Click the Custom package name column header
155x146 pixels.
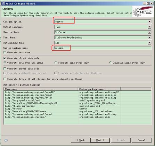(99, 89)
